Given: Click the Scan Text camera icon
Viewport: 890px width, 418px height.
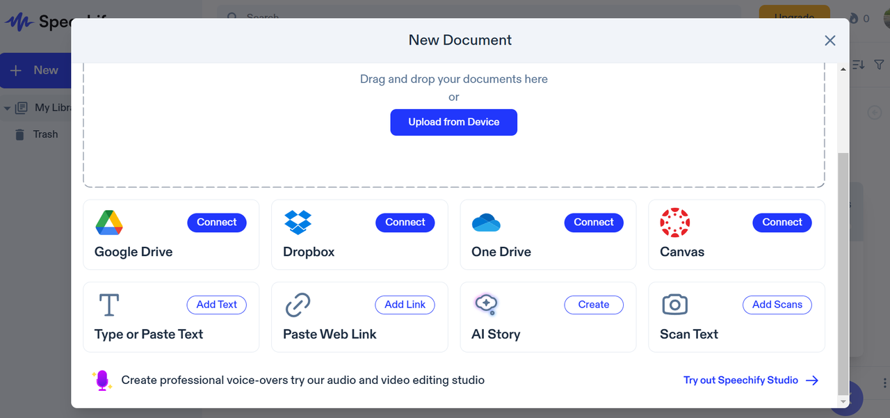Looking at the screenshot, I should (674, 305).
